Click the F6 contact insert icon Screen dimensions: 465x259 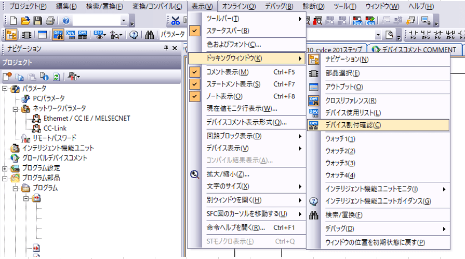click(x=438, y=35)
